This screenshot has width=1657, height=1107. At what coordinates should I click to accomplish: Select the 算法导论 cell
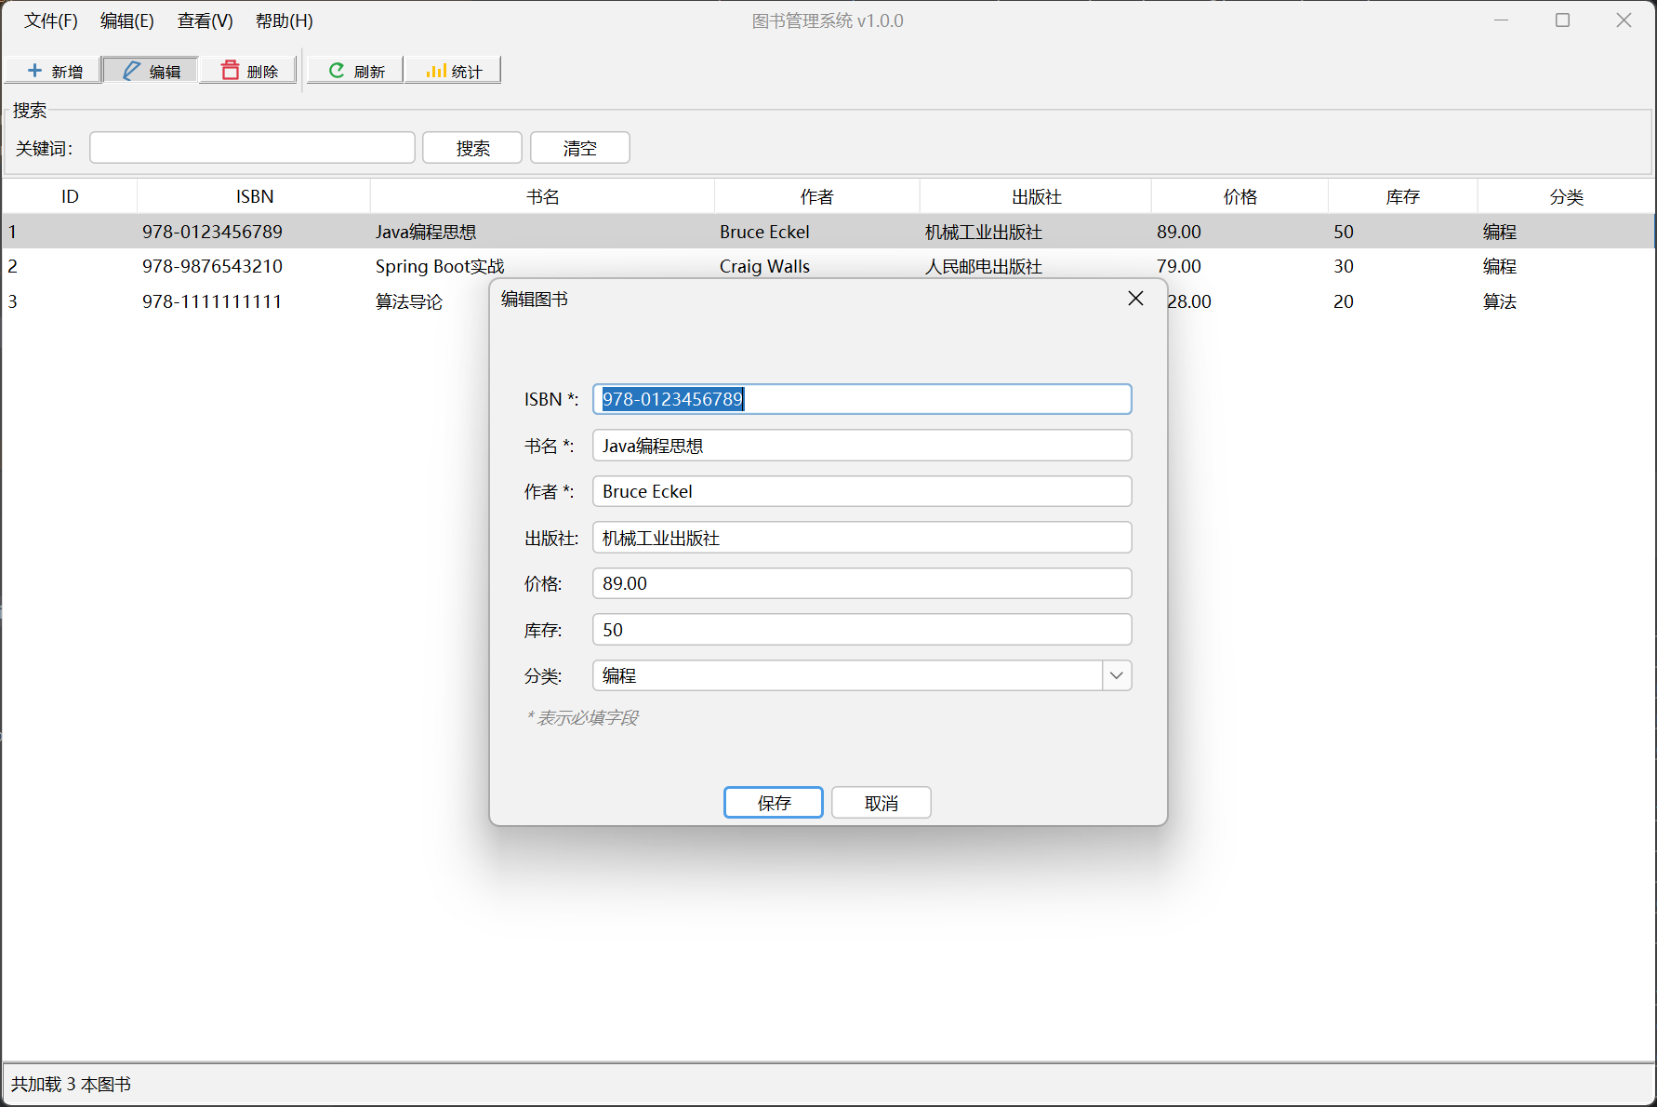pos(409,301)
